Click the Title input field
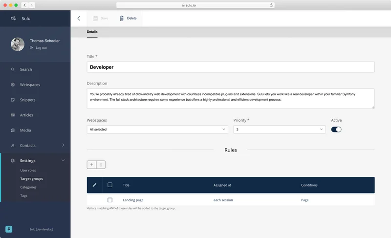Viewport: 391px width, 238px height. pyautogui.click(x=231, y=67)
